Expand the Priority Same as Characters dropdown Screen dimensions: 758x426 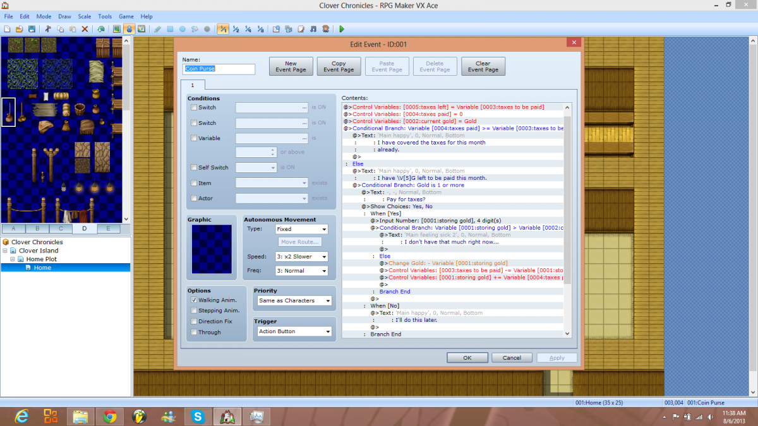click(x=294, y=300)
